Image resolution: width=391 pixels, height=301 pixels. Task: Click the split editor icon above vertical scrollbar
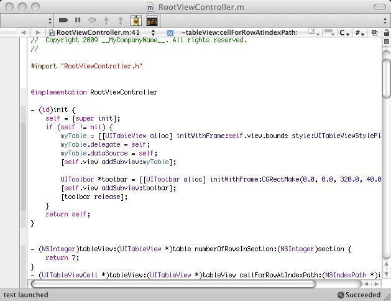point(387,42)
